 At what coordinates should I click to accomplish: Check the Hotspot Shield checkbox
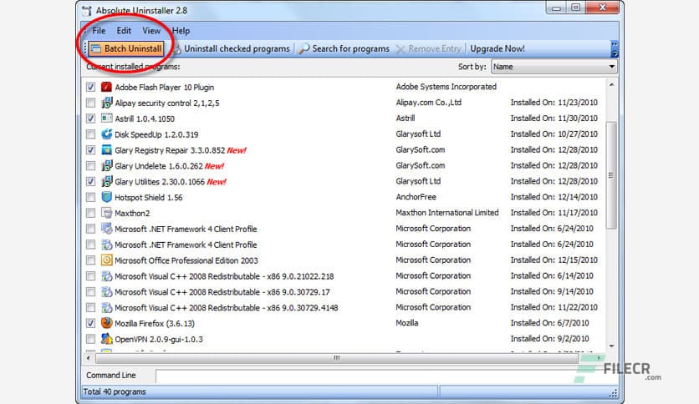[x=90, y=197]
